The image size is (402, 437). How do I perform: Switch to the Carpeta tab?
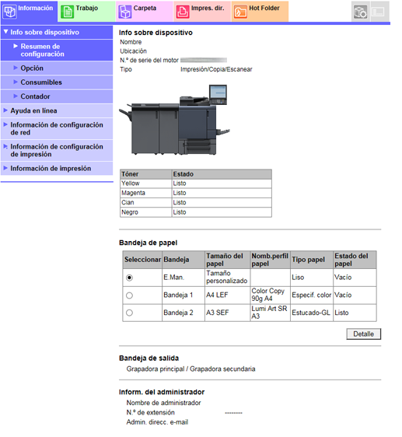(145, 11)
